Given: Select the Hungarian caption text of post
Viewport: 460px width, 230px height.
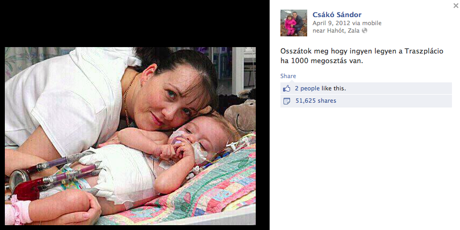Looking at the screenshot, I should tap(362, 56).
